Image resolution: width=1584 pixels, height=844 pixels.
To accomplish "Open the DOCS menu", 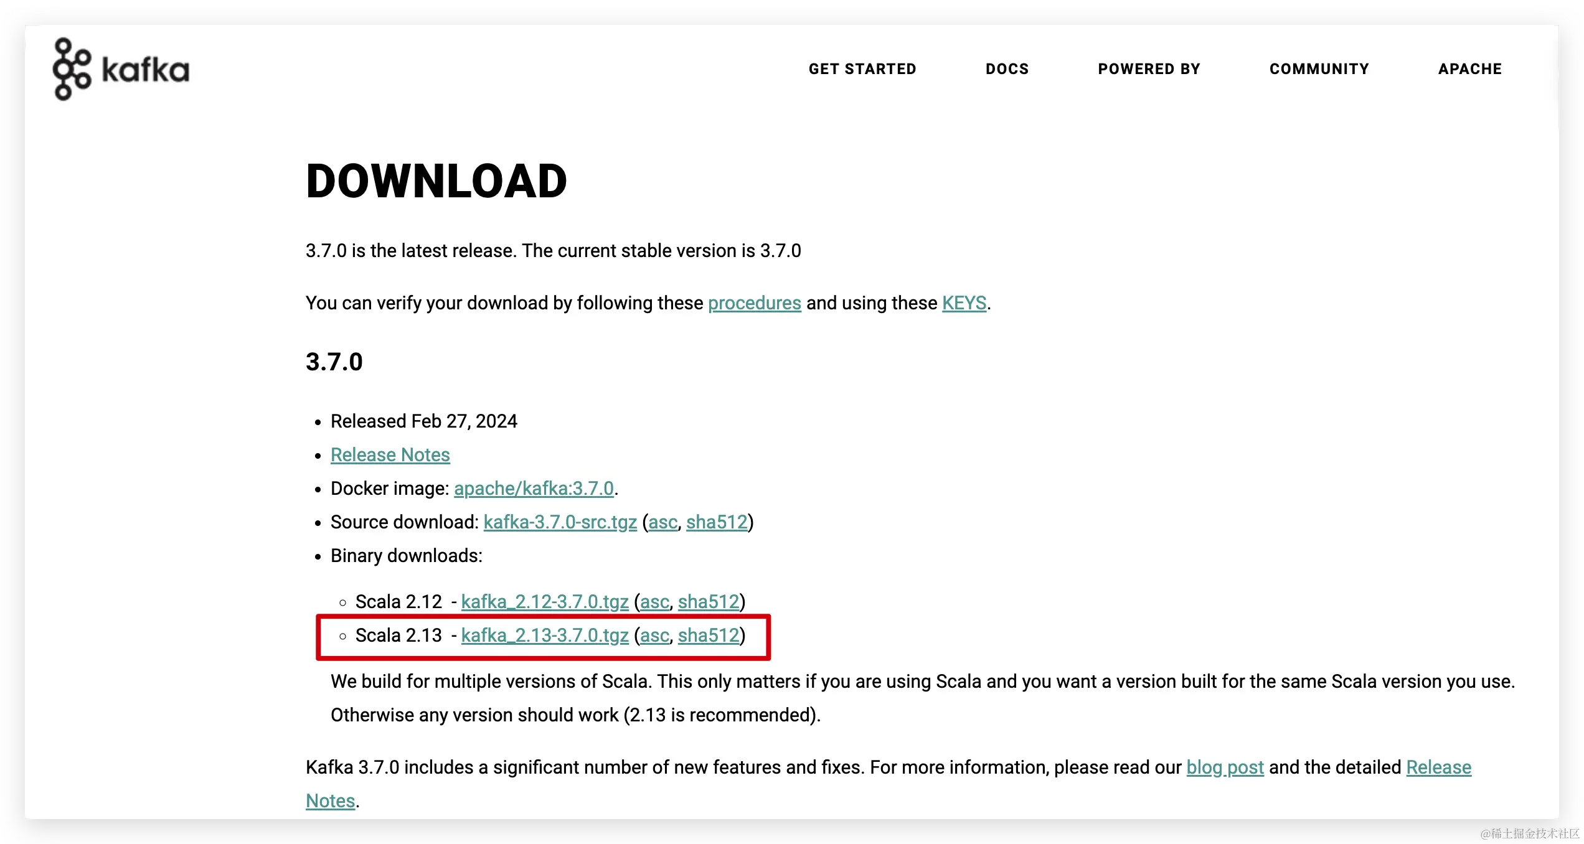I will (1007, 69).
